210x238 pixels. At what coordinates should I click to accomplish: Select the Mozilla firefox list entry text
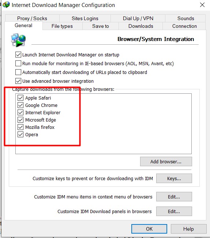pyautogui.click(x=40, y=127)
